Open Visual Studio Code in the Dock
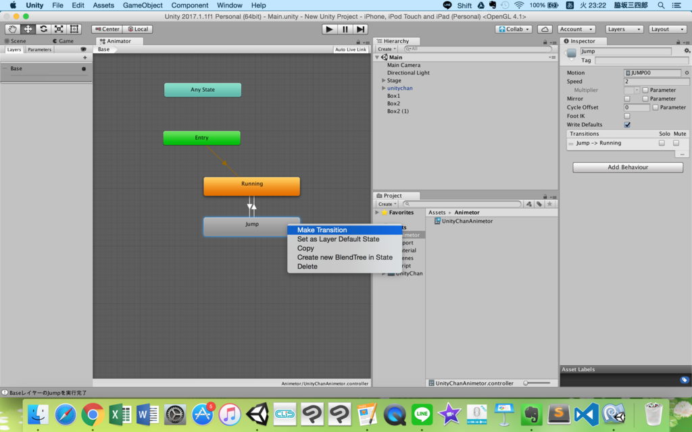692x432 pixels. point(587,414)
